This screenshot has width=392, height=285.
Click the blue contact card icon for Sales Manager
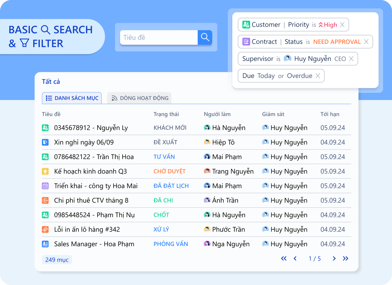click(x=45, y=244)
